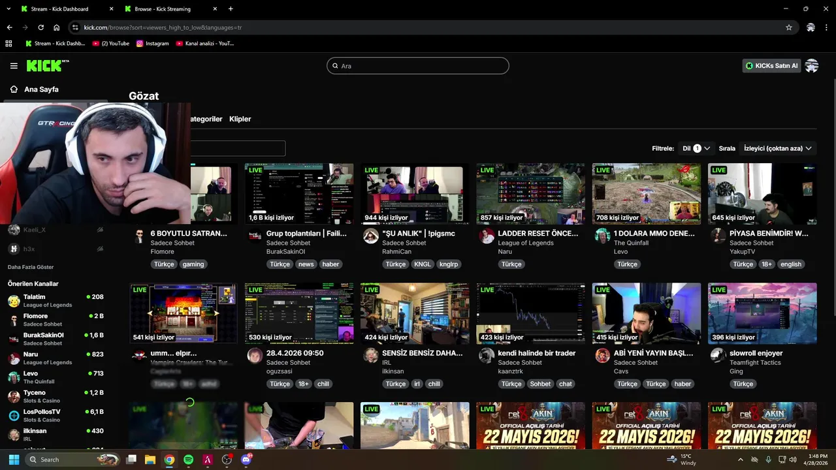This screenshot has height=470, width=836.
Task: Open Ana Sayfa home page
Action: (x=41, y=89)
